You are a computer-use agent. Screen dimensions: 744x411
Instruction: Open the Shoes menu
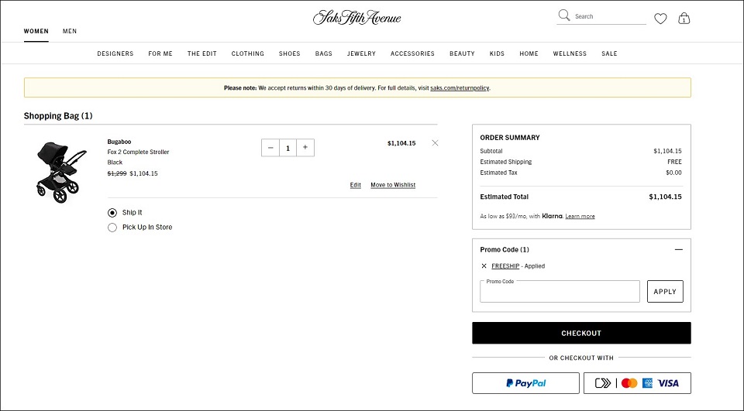[289, 53]
